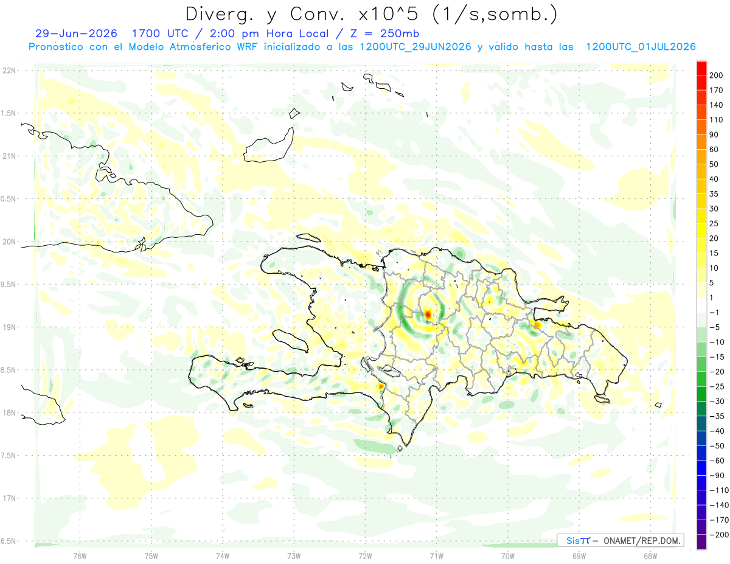The height and width of the screenshot is (564, 730).
Task: Click the "76W" longitude label
Action: pos(80,555)
